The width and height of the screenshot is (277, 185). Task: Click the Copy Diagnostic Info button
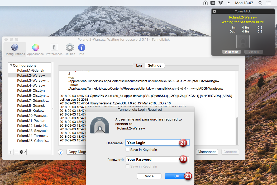pos(76,152)
